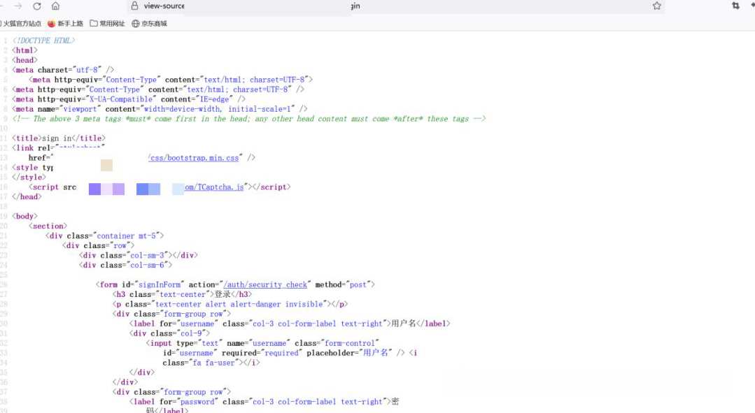Viewport: 755px width, 413px height.
Task: Click the 'utf-8' charset value
Action: coord(87,70)
